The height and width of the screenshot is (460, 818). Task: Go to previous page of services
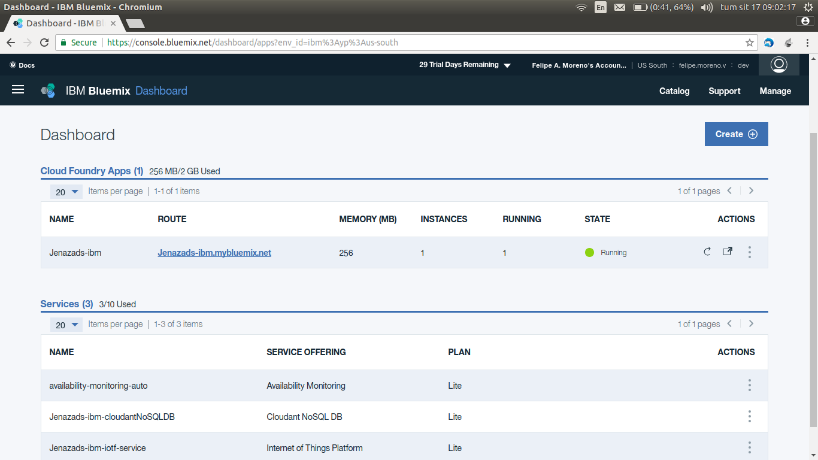pos(729,323)
